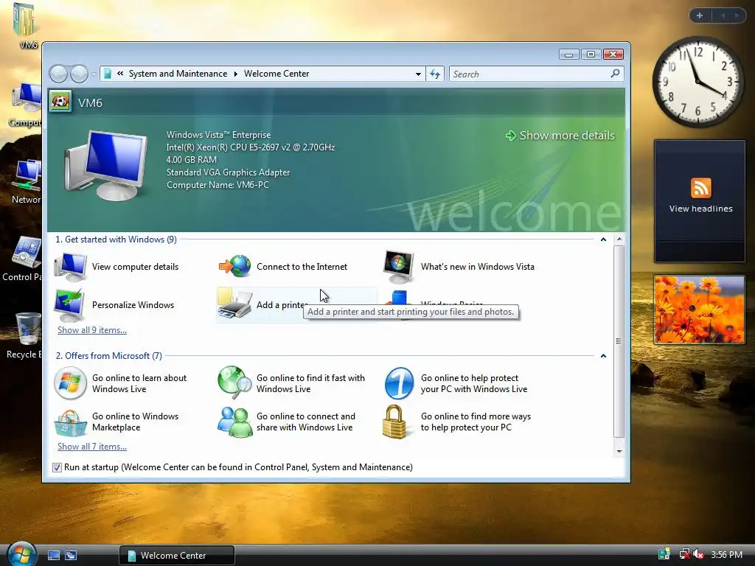Click scrollbar up arrow in Welcome Center

[x=619, y=240]
